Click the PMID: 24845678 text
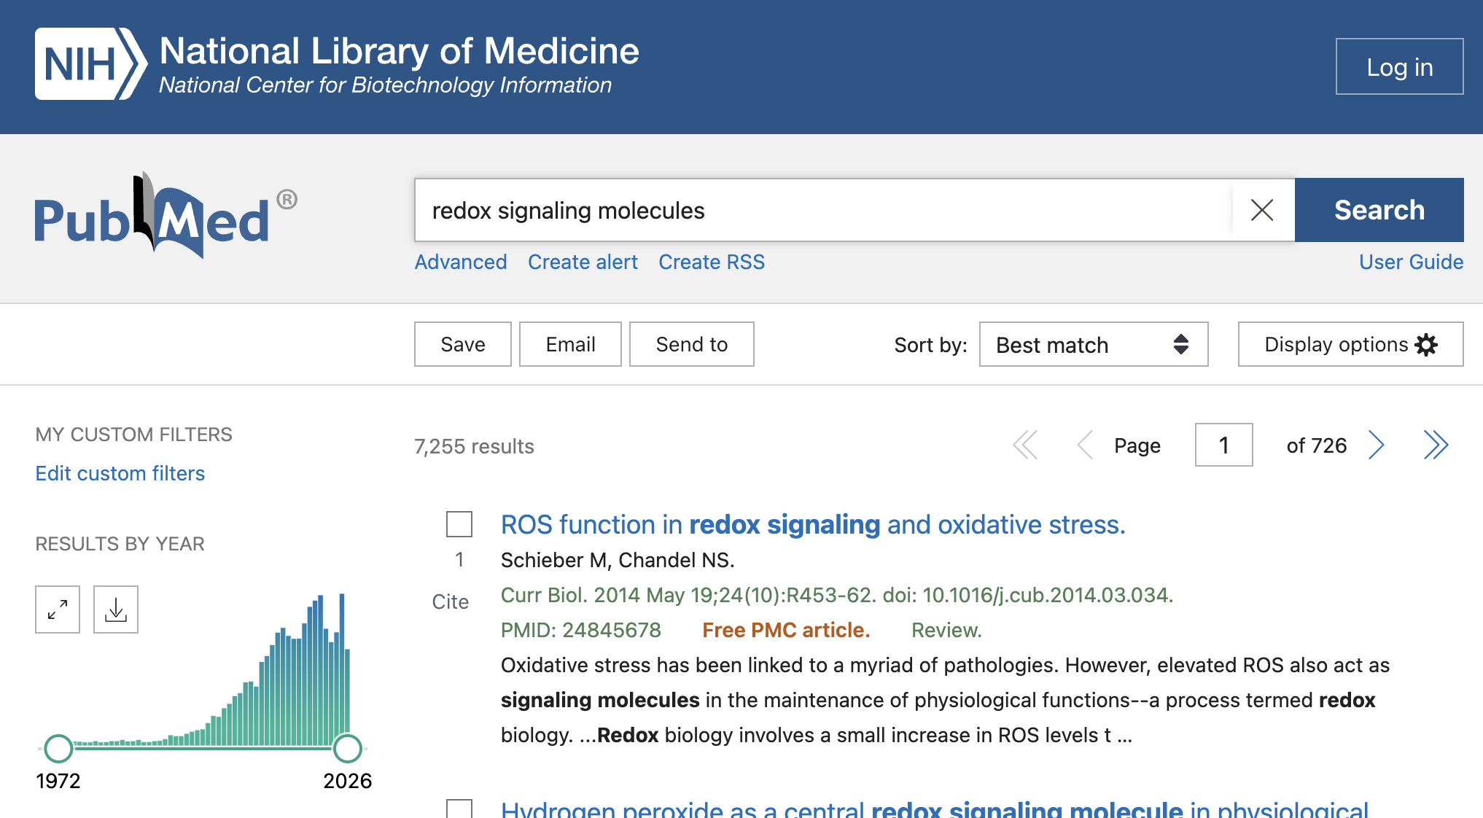The height and width of the screenshot is (818, 1483). coord(580,630)
